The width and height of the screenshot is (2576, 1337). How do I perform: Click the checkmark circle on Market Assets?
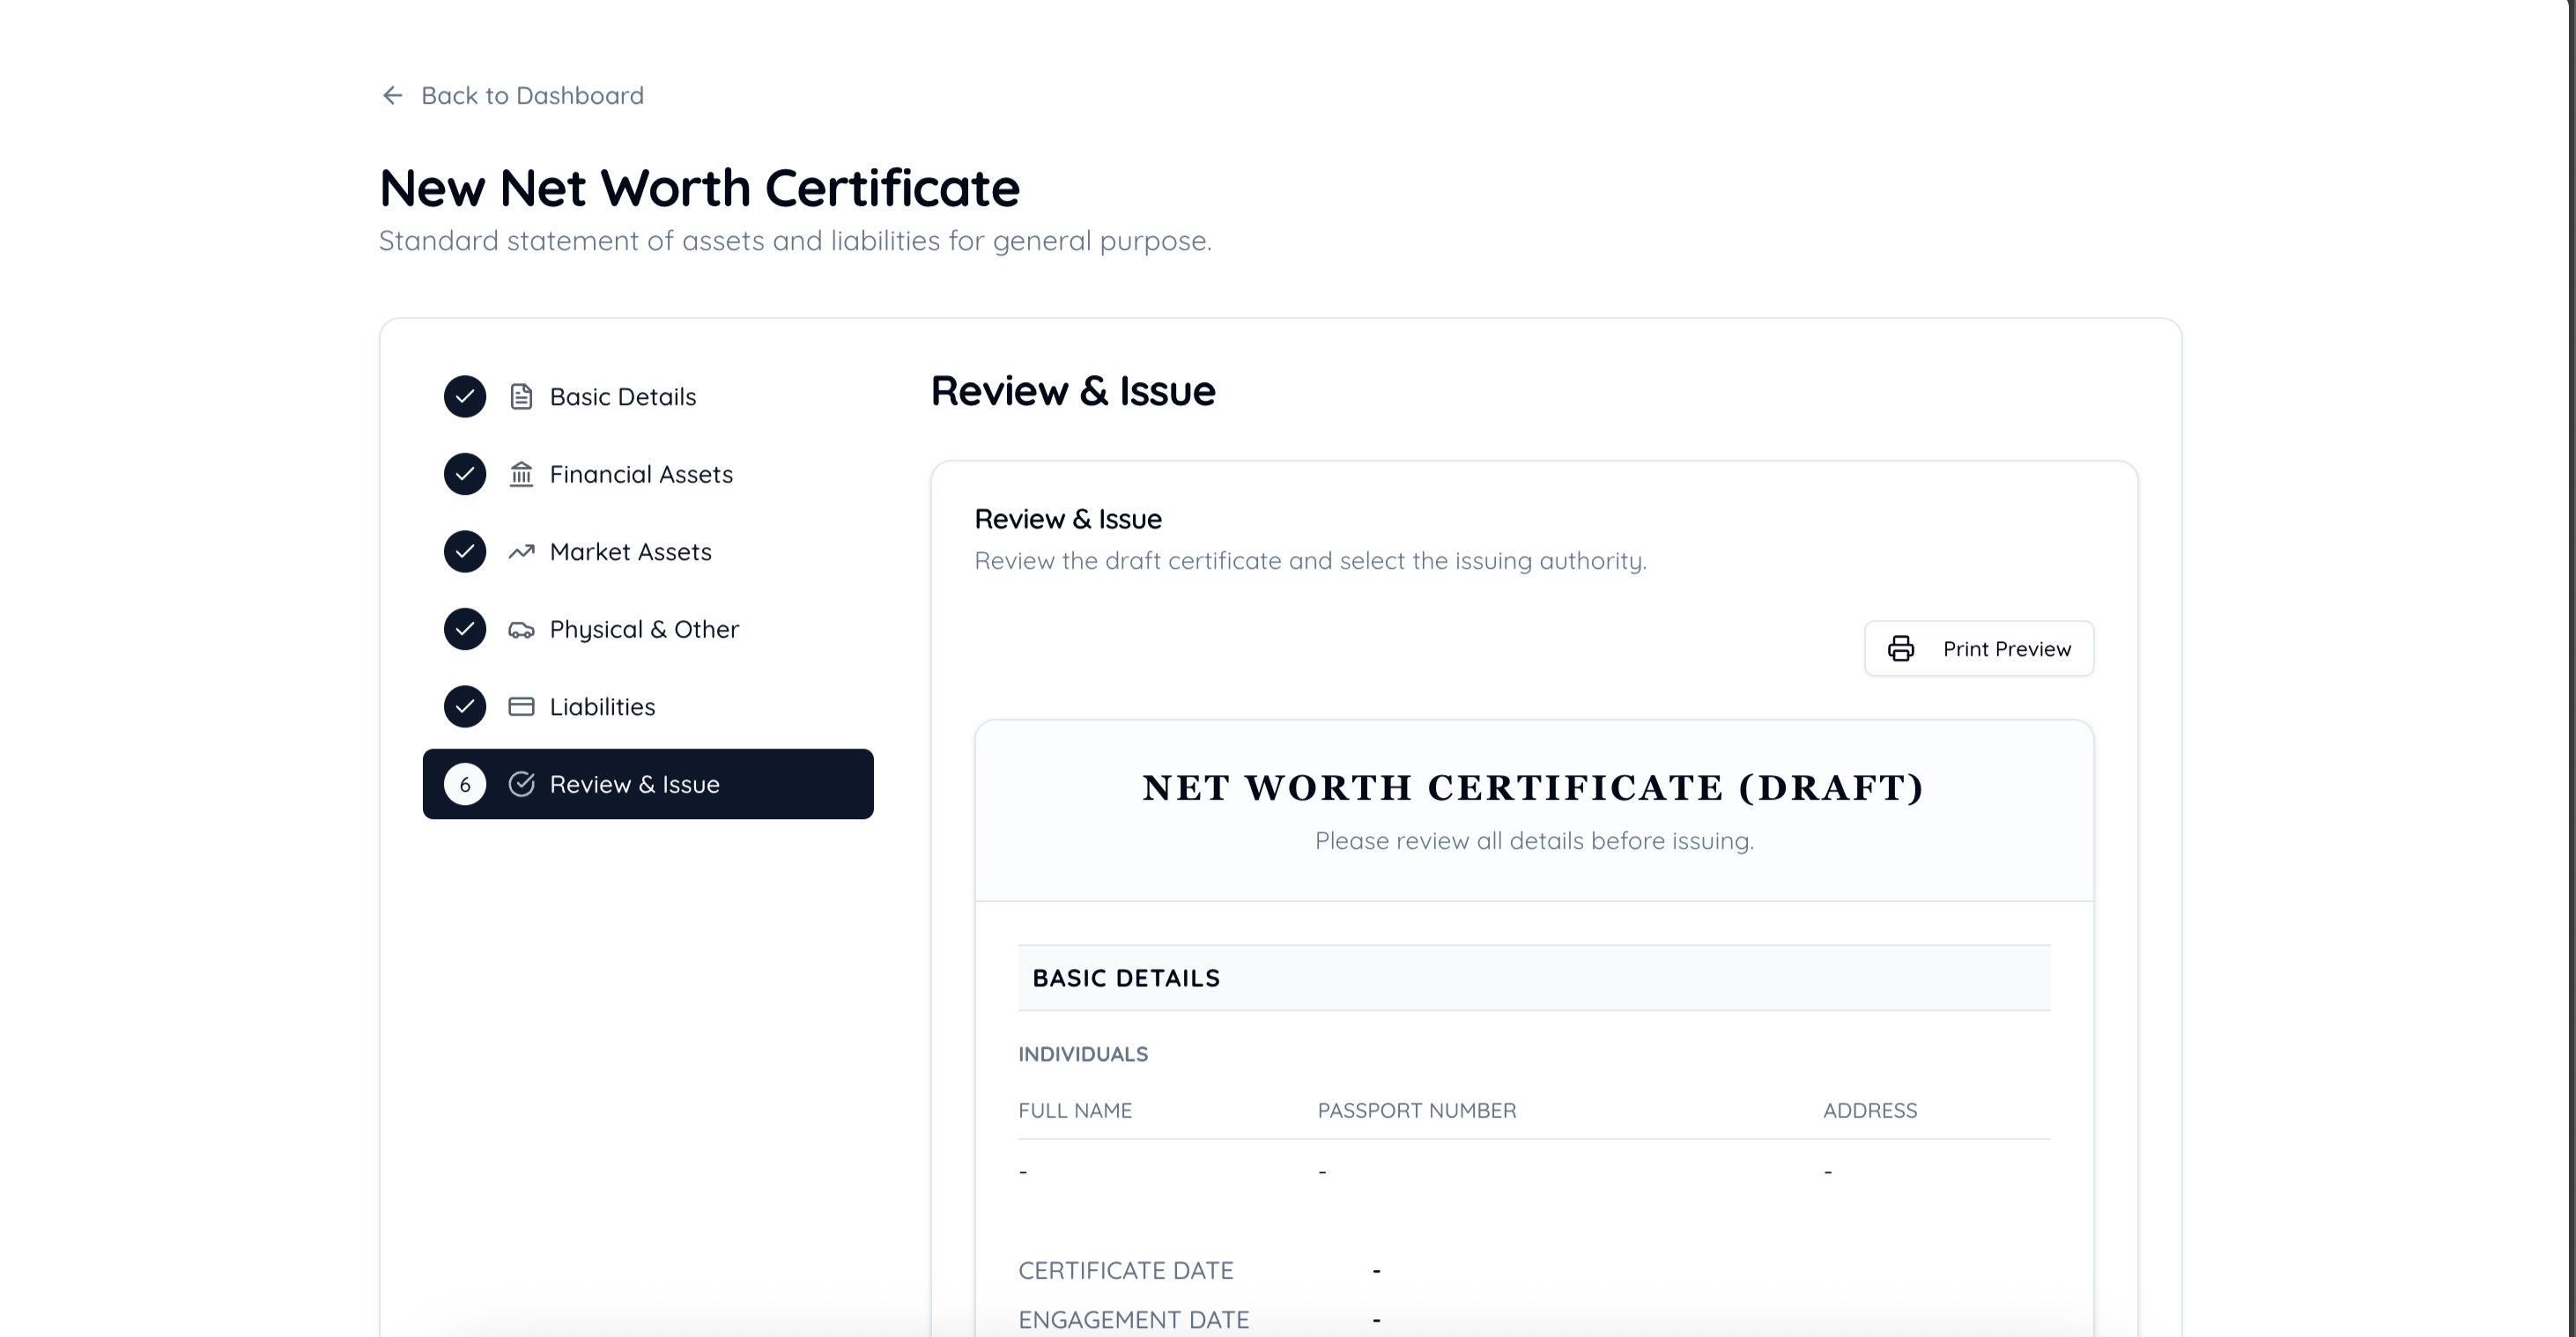[x=464, y=551]
